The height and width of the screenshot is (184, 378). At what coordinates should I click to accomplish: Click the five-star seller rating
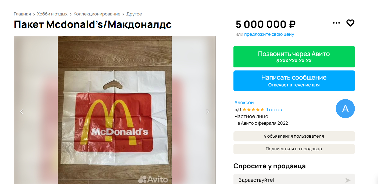[253, 110]
